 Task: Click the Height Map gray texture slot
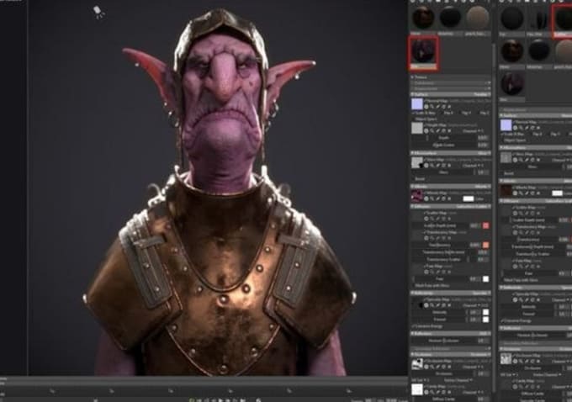417,128
